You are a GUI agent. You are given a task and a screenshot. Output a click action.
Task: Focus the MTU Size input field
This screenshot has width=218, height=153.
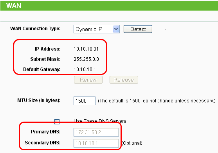(85, 101)
